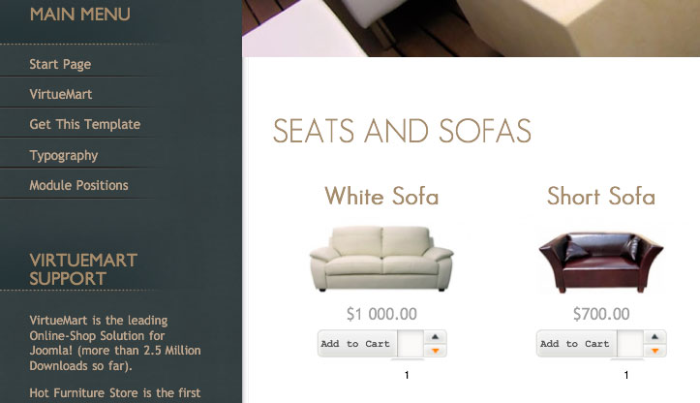Click the White Sofa quantity field

click(x=410, y=344)
